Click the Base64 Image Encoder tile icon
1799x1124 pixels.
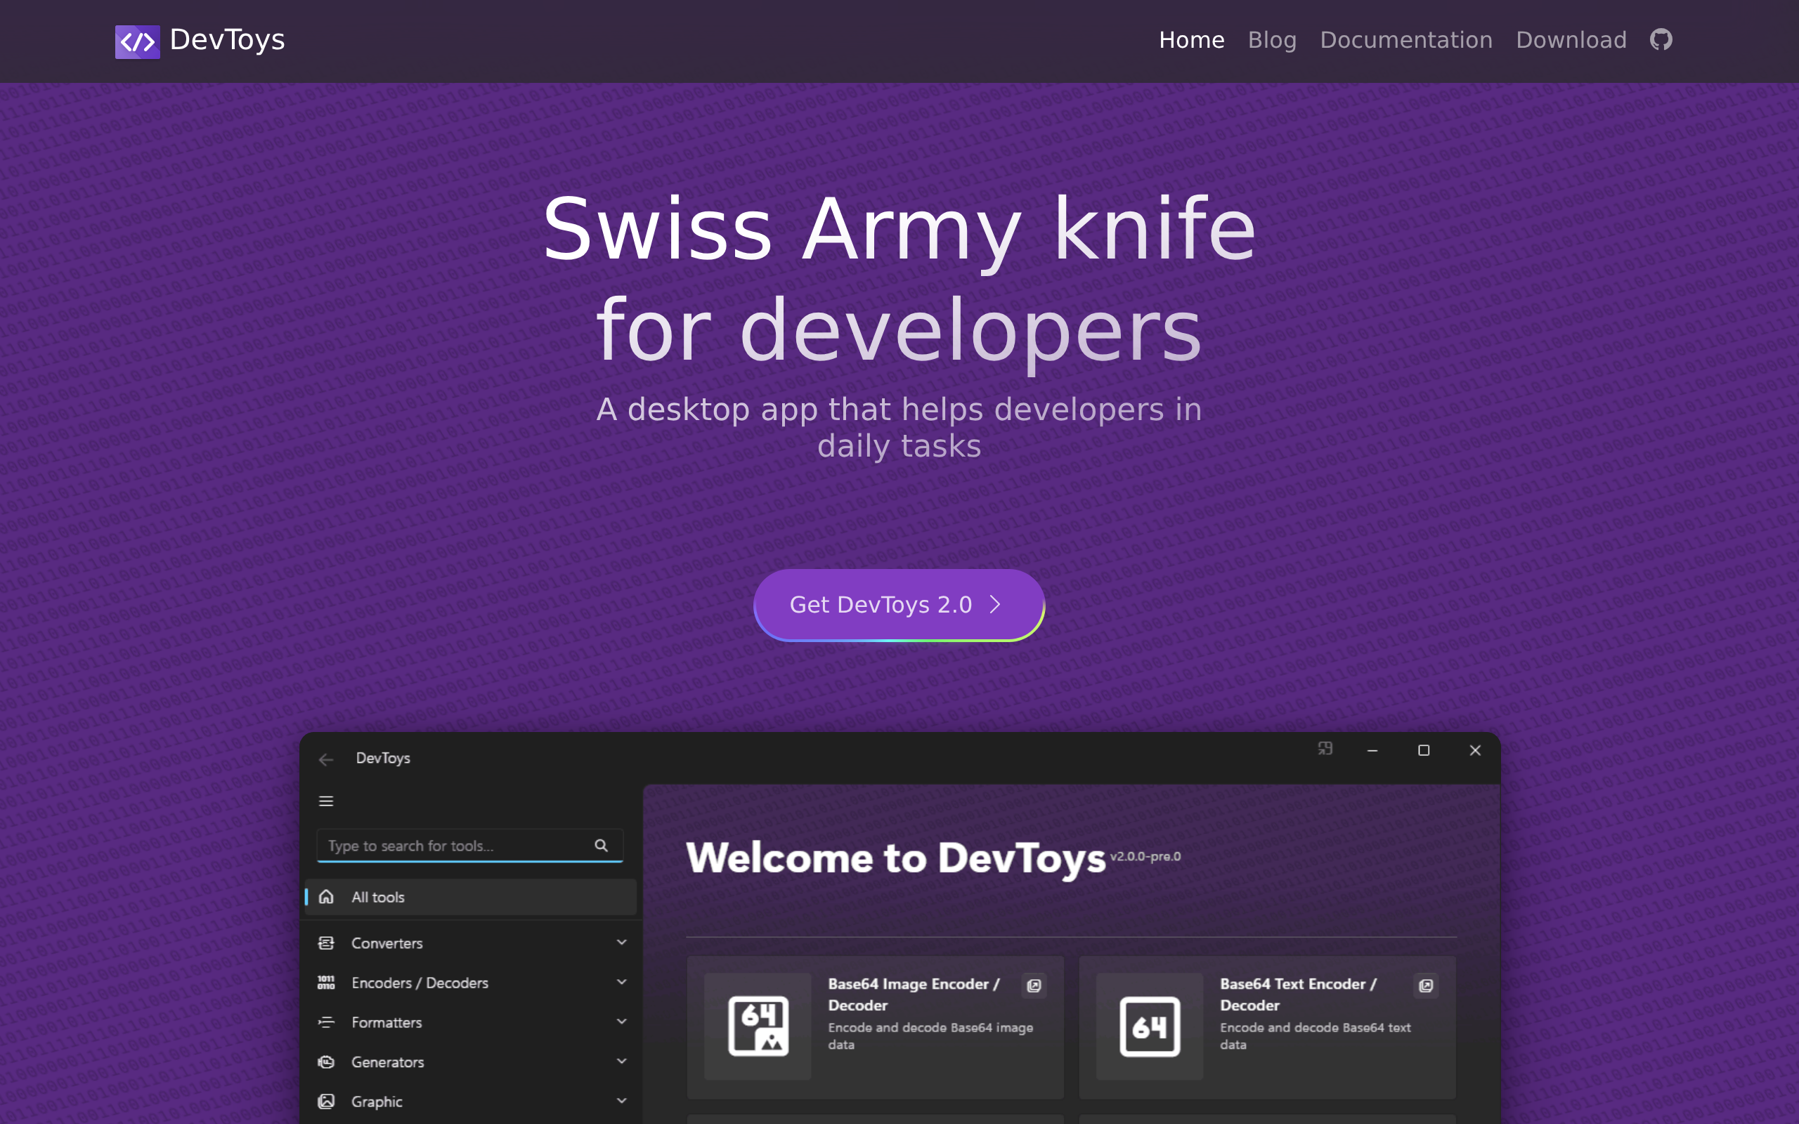point(758,1026)
